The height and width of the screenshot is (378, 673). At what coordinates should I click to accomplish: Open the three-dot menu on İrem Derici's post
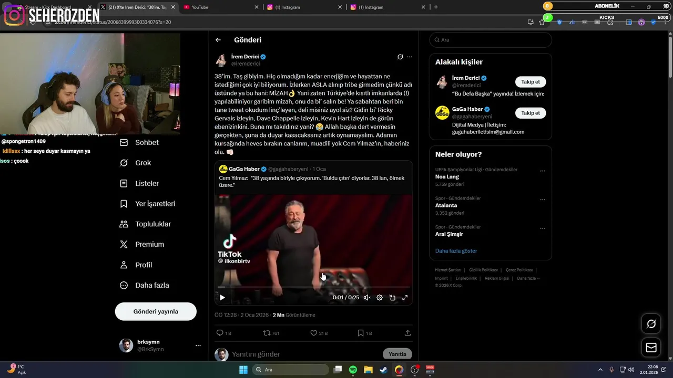coord(410,57)
